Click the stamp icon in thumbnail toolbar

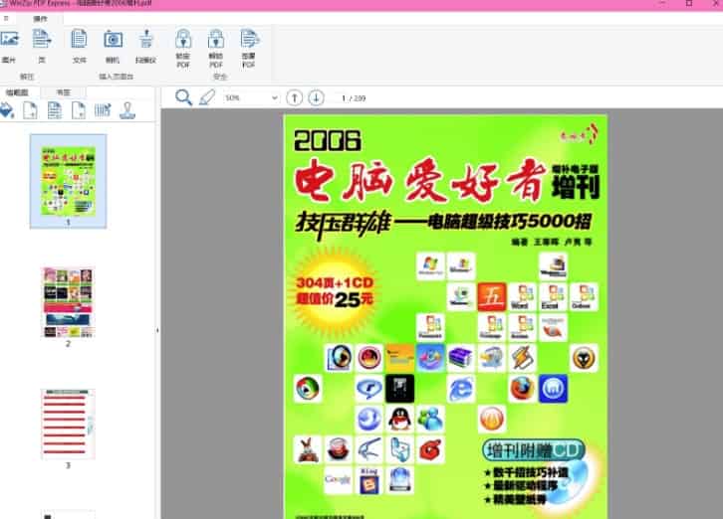127,110
